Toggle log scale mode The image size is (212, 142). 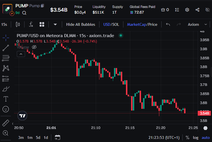tap(196, 137)
